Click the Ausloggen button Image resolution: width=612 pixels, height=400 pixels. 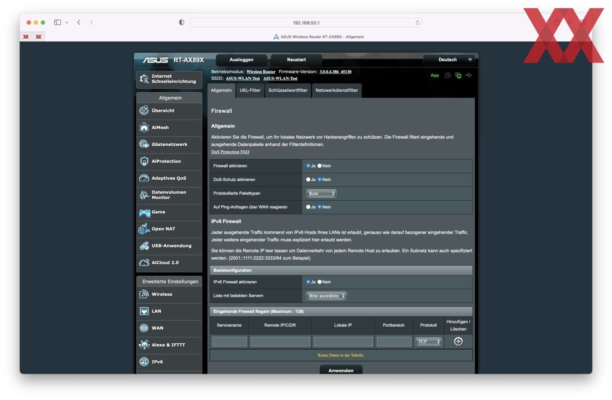click(241, 60)
